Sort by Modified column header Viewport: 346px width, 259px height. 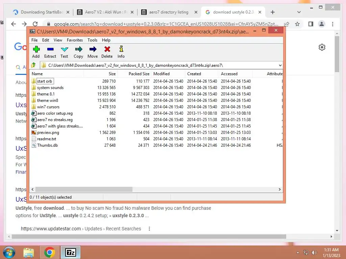(168, 74)
